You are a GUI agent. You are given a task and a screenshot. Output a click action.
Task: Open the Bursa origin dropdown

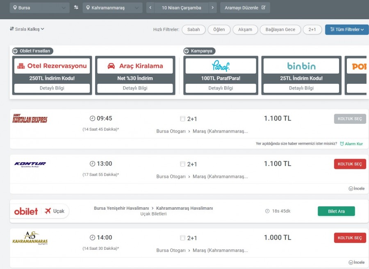39,8
